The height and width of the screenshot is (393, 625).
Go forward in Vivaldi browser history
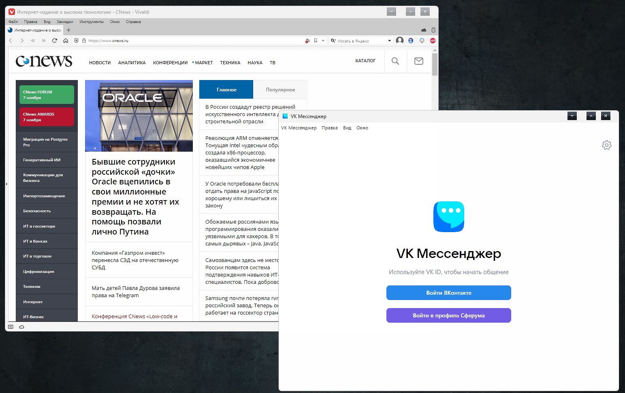pos(22,40)
